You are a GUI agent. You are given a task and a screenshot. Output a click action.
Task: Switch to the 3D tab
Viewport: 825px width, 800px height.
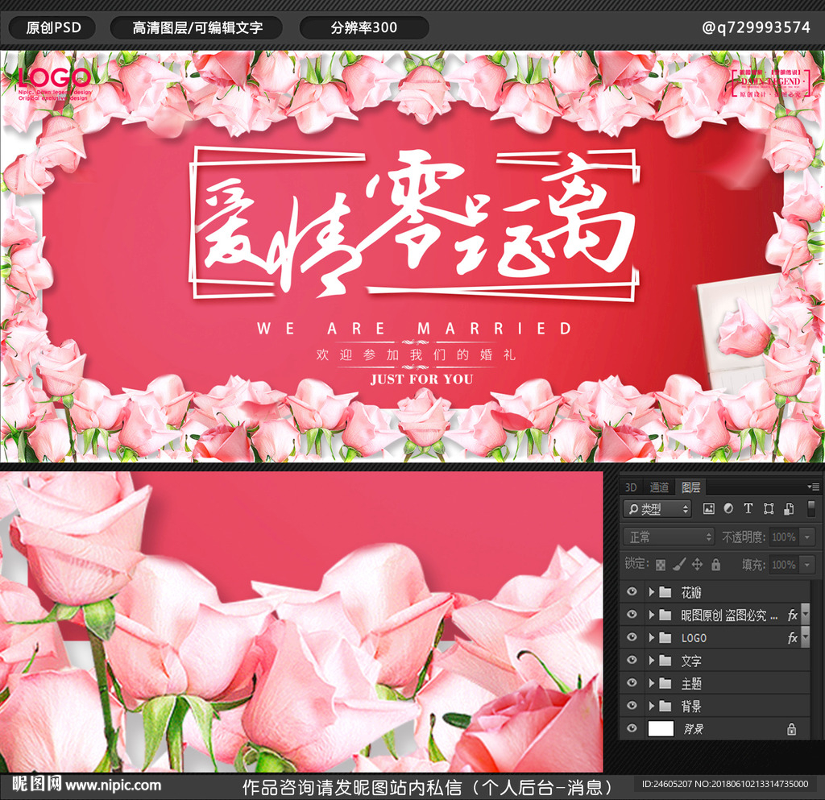pyautogui.click(x=631, y=487)
